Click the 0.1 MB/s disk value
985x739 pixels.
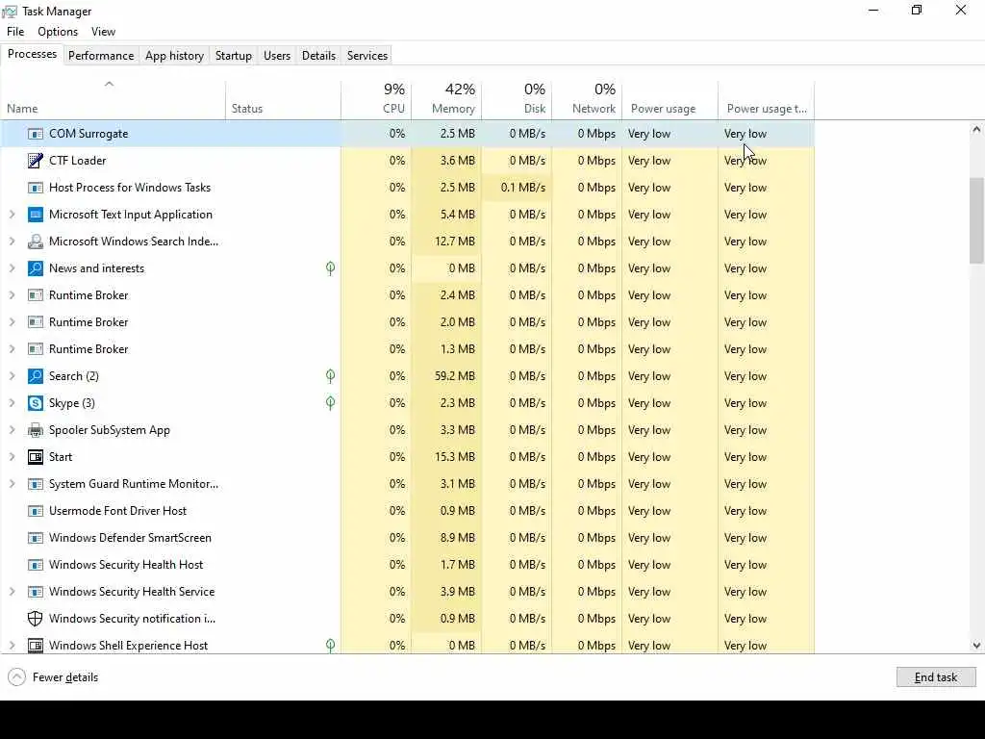(523, 188)
